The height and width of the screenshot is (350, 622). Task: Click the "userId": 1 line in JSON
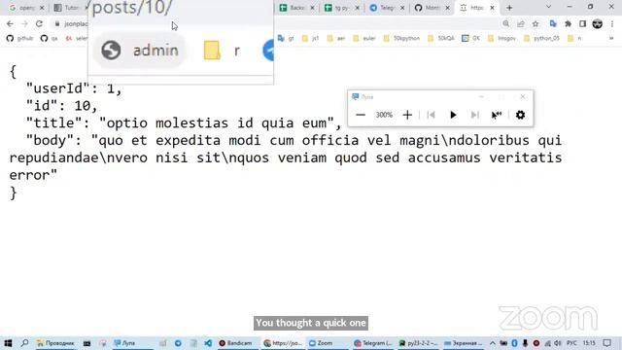click(74, 88)
